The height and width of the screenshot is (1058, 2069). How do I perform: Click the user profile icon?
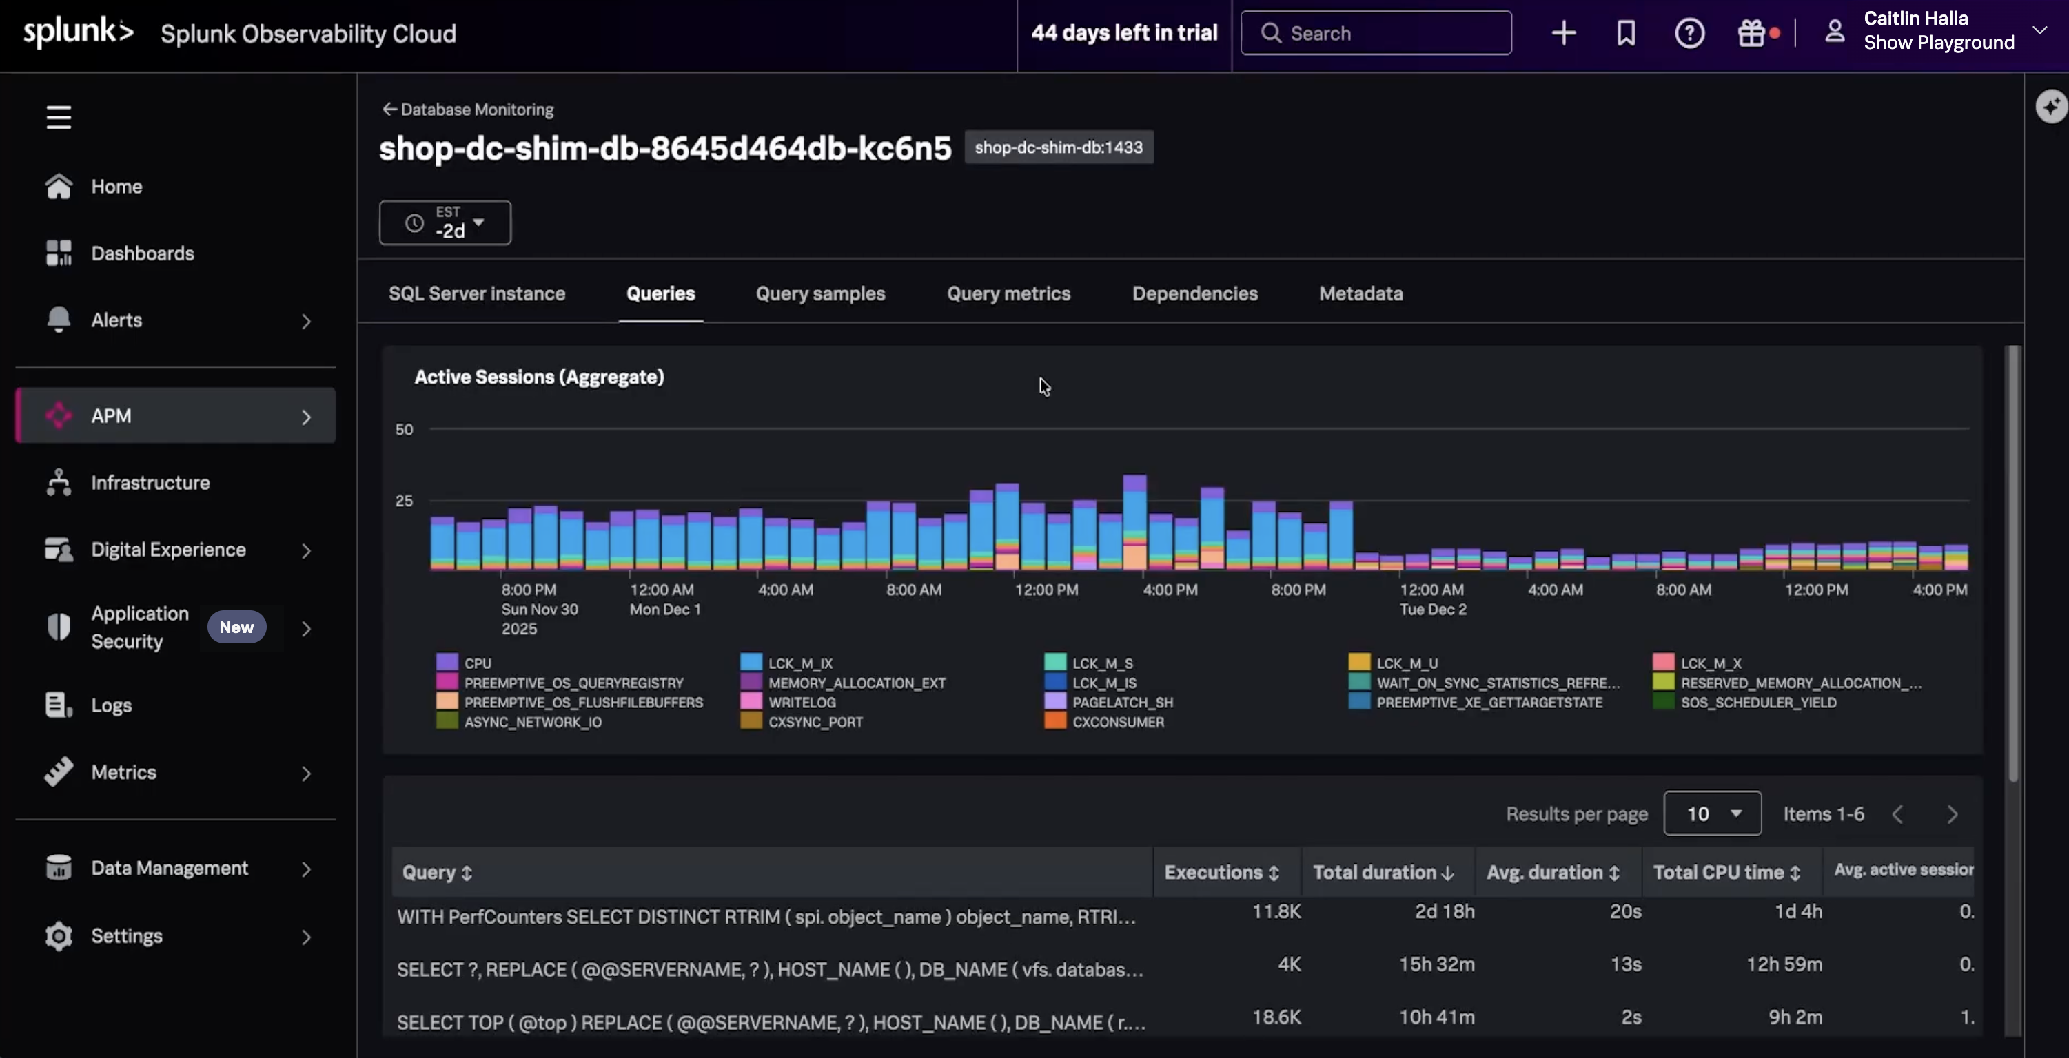1835,32
